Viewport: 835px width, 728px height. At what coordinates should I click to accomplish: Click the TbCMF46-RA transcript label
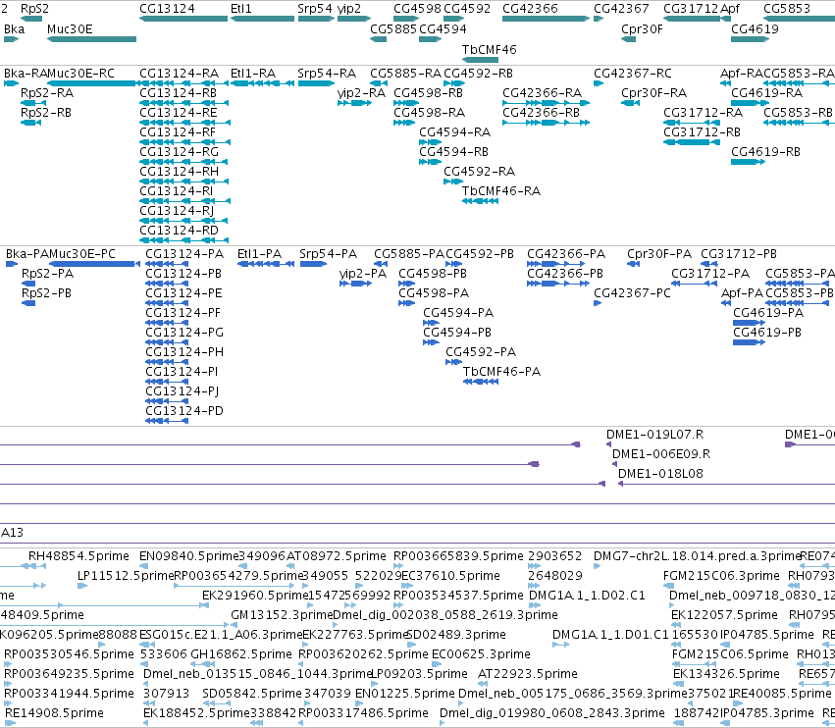point(501,191)
